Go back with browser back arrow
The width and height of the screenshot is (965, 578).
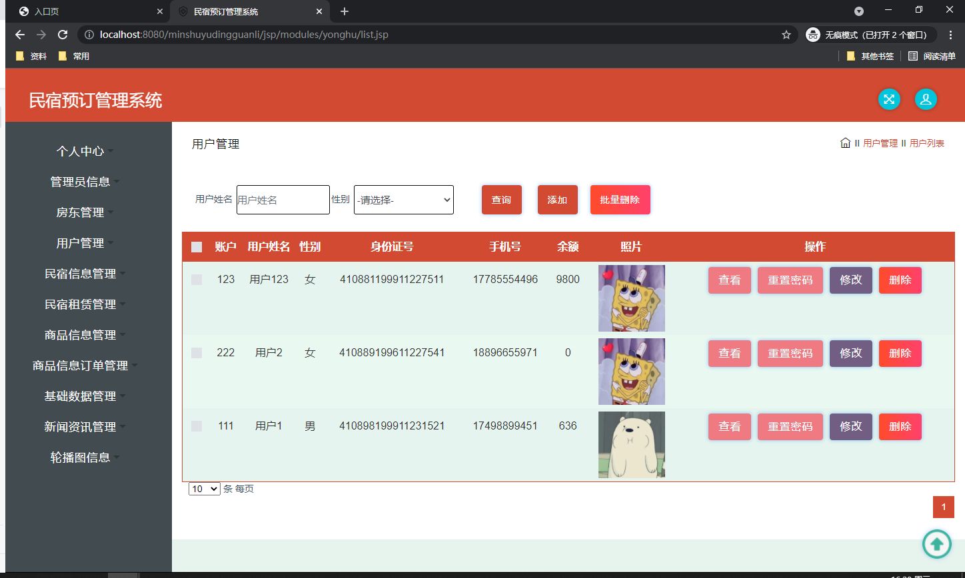20,35
